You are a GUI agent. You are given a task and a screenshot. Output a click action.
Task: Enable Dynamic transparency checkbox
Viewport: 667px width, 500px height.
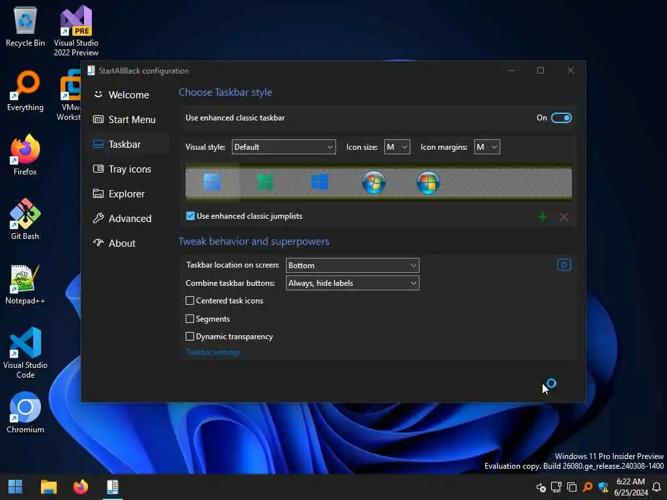pos(190,337)
